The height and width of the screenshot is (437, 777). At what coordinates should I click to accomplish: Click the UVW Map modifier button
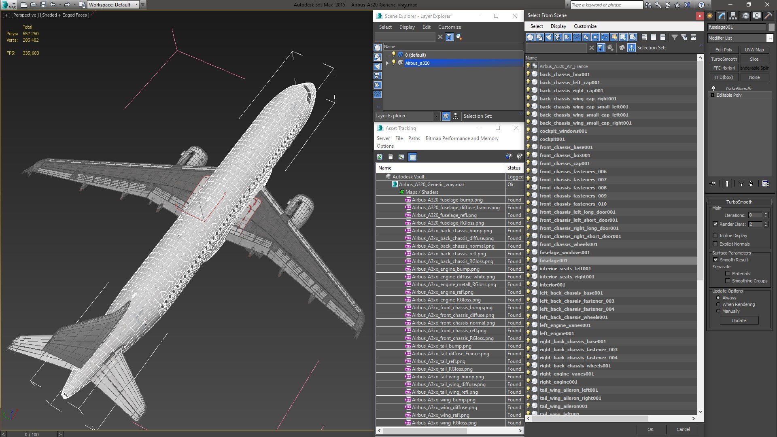click(754, 50)
